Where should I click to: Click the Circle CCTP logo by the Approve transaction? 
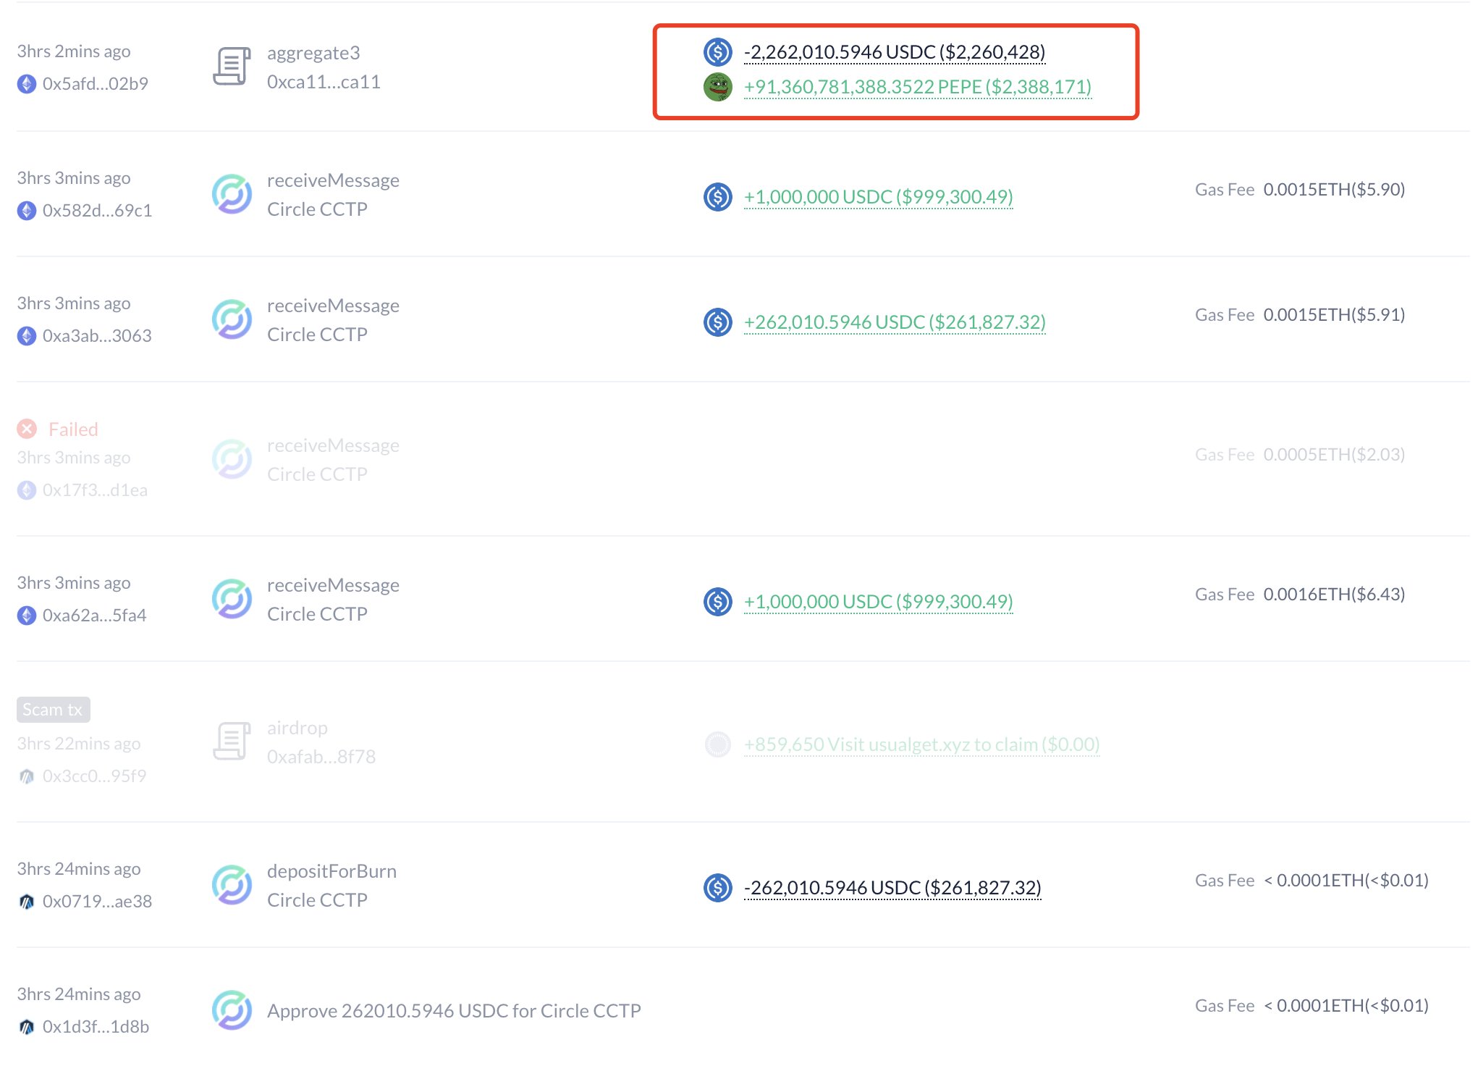point(232,1010)
